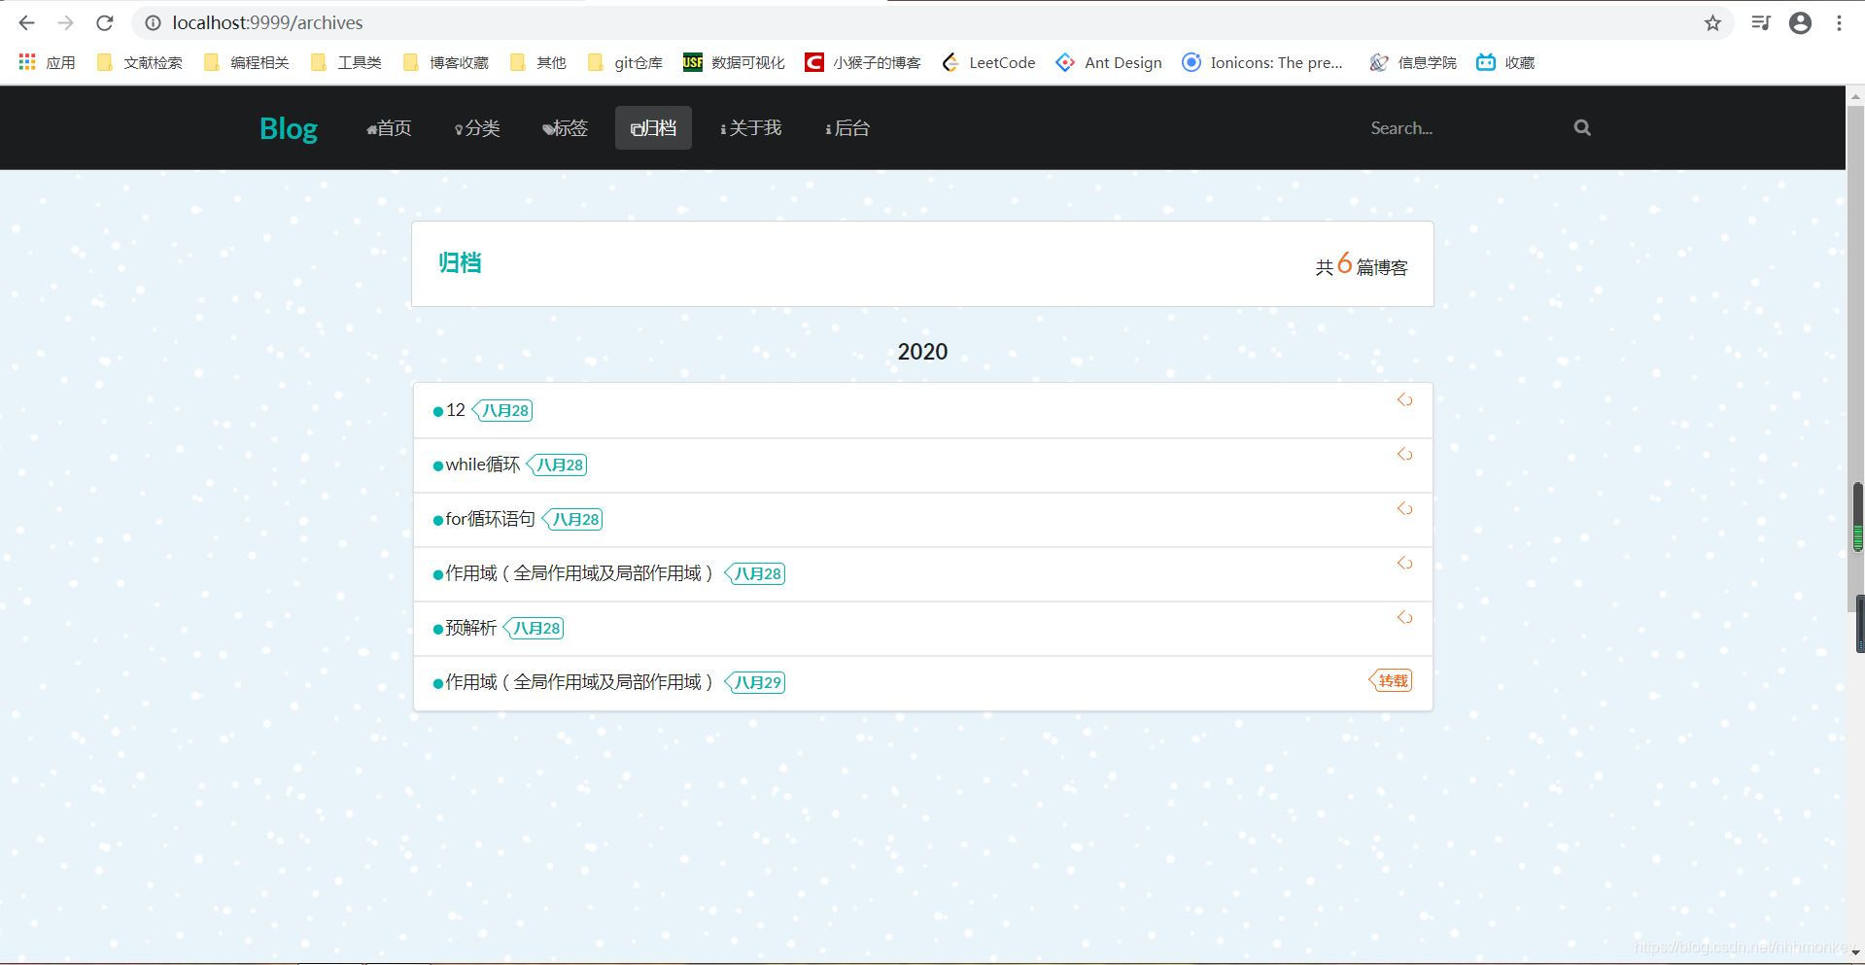The height and width of the screenshot is (965, 1865).
Task: Click the 八月28 tag beside 预解析
Action: (535, 628)
